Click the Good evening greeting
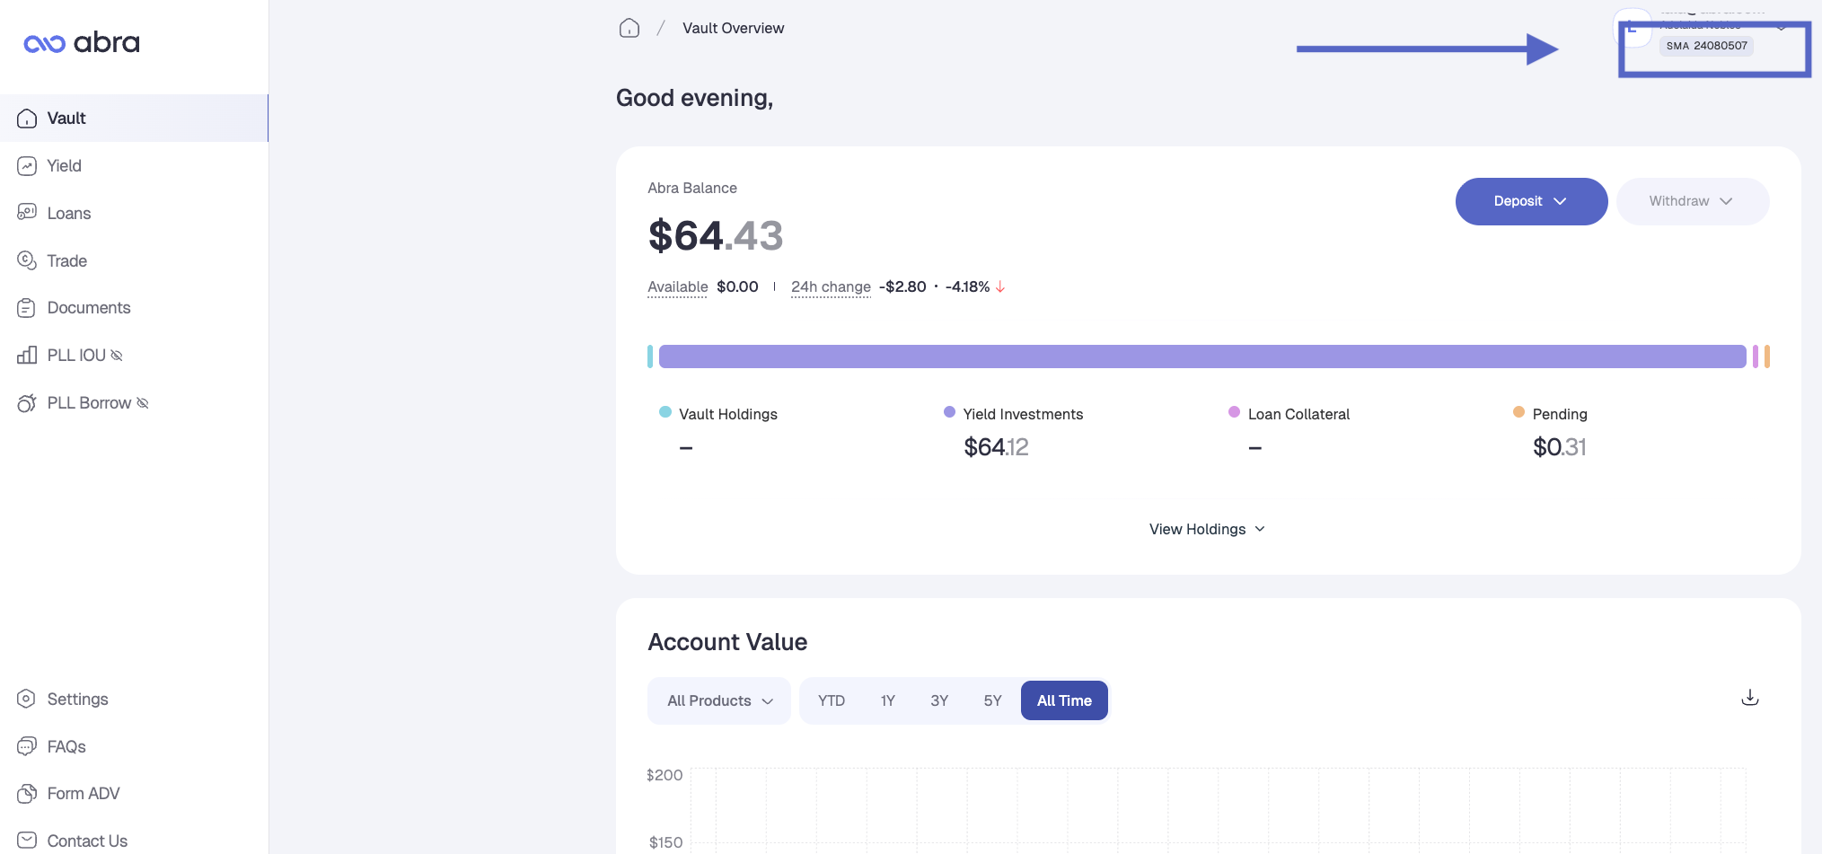The image size is (1822, 854). (x=694, y=98)
